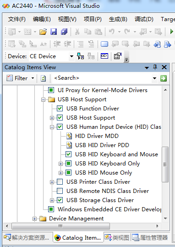Click the Attach Device icon beside Device combo
The image size is (175, 247).
coord(80,56)
